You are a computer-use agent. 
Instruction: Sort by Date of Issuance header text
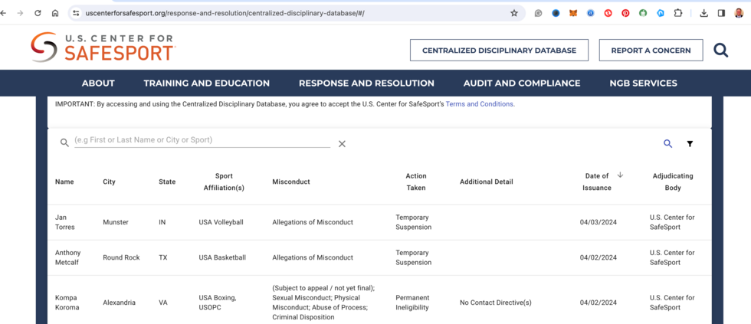coord(597,182)
